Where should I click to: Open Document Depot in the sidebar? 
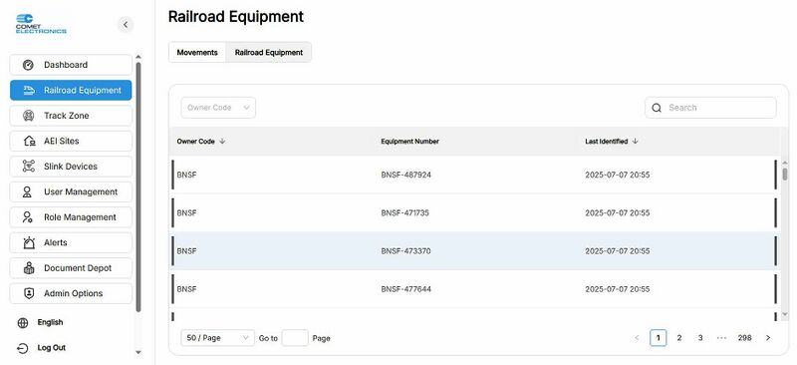[x=71, y=268]
